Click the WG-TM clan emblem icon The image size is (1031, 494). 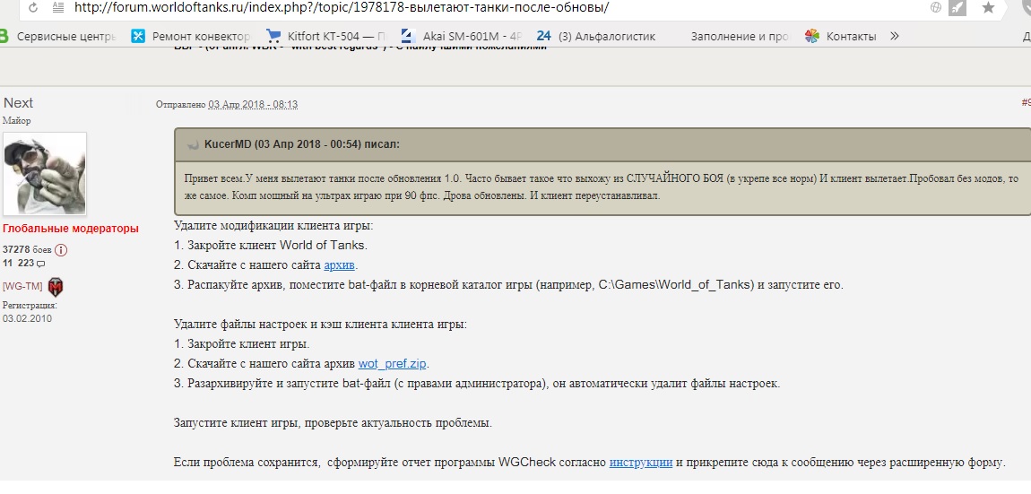tap(56, 286)
